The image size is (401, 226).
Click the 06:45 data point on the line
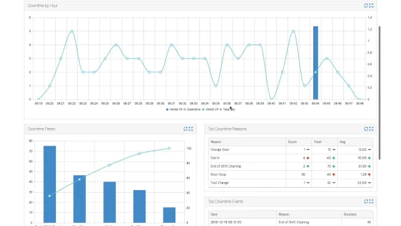326,58
